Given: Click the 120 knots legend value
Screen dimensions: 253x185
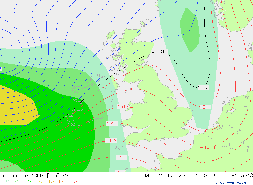Looking at the screenshot, I should click(x=38, y=182).
